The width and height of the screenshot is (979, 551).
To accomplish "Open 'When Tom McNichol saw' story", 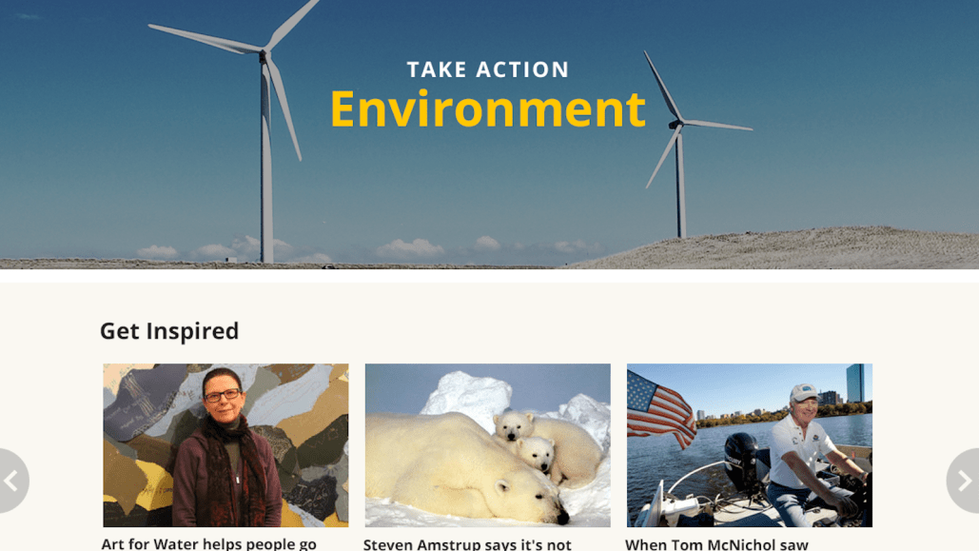I will coord(716,544).
